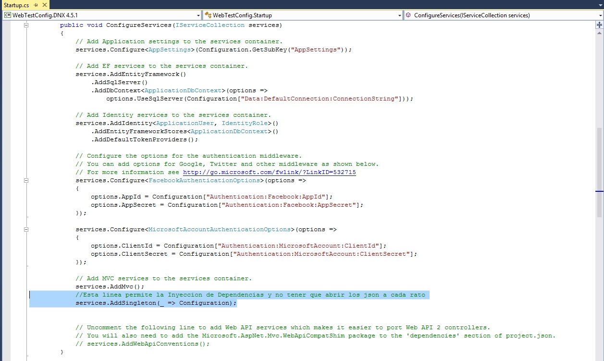Click the "Authentication:MicrosoftAccount:ClientSecret" string
Viewport: 604px width, 361px height.
321,254
